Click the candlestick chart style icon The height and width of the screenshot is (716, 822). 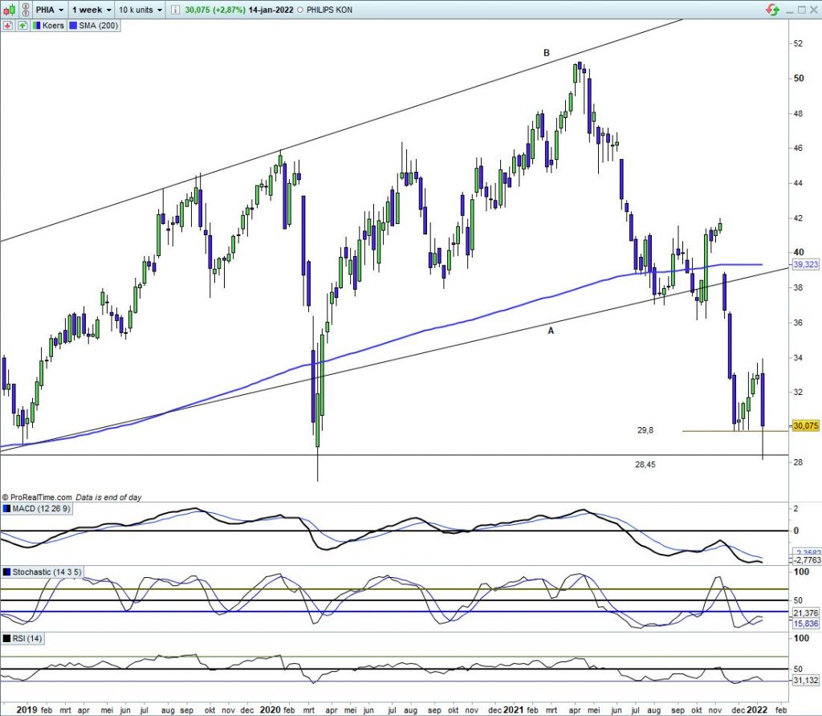9,10
